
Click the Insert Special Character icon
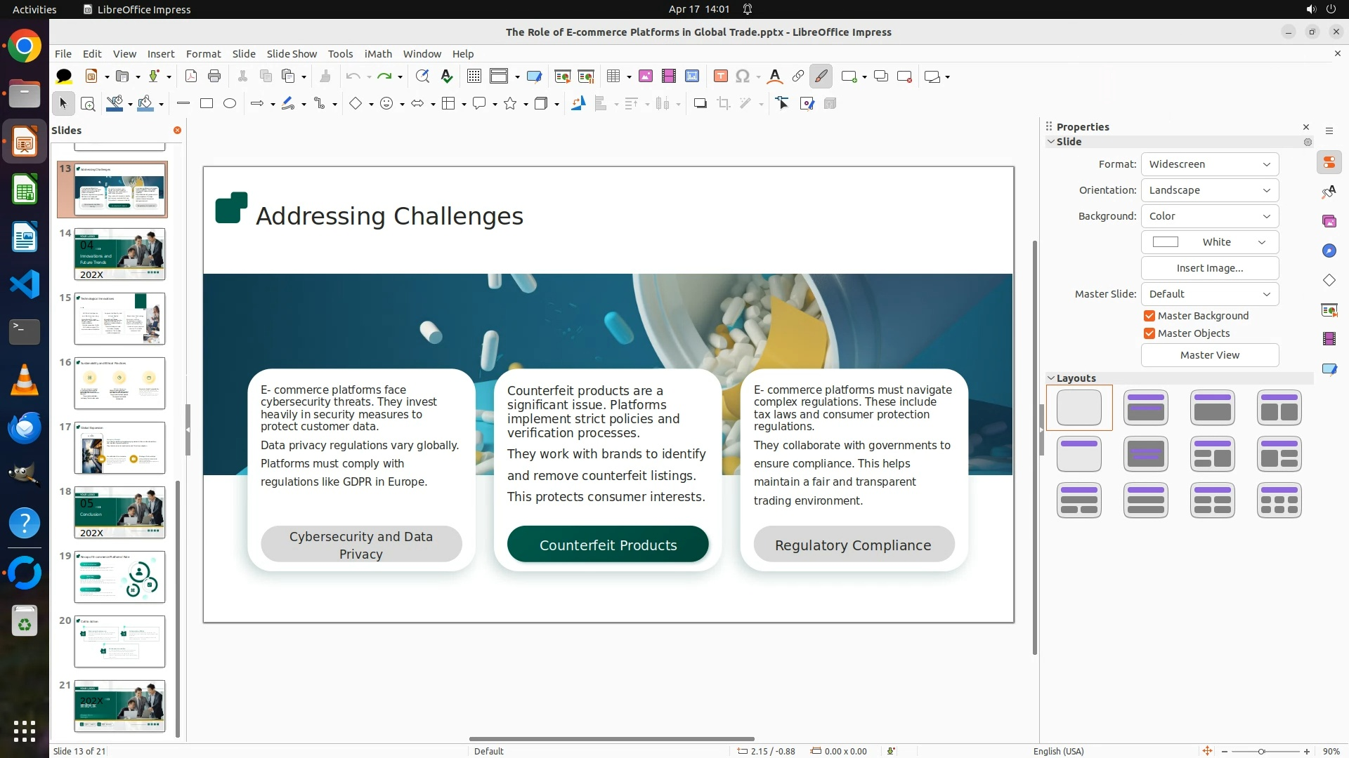point(743,77)
